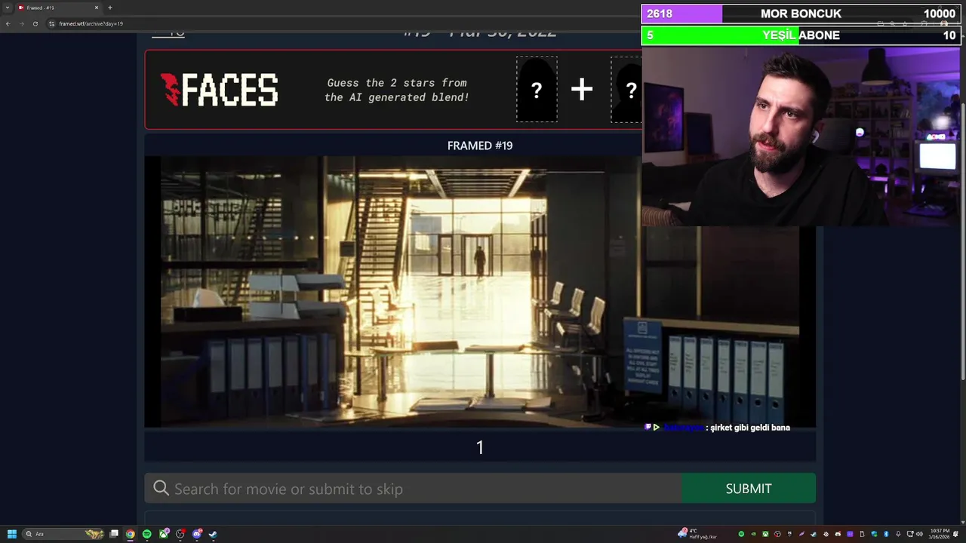Screen dimensions: 966x543
Task: Click the SUBMIT button
Action: [749, 489]
